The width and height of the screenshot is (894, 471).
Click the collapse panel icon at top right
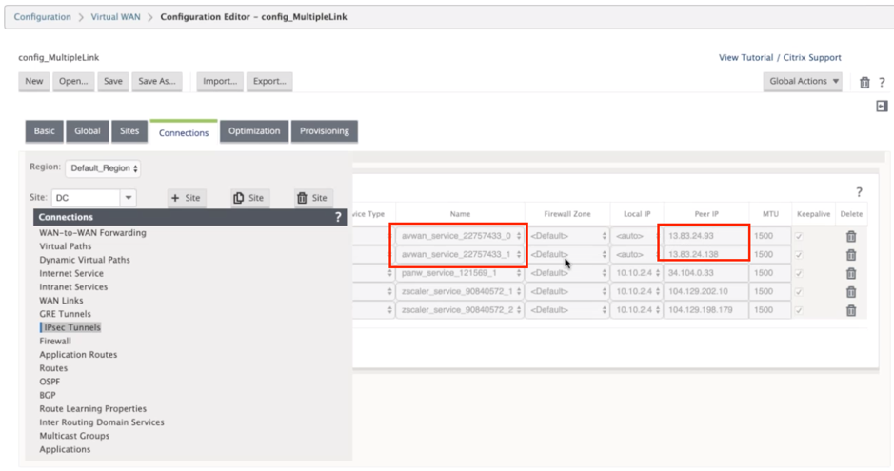click(x=882, y=107)
